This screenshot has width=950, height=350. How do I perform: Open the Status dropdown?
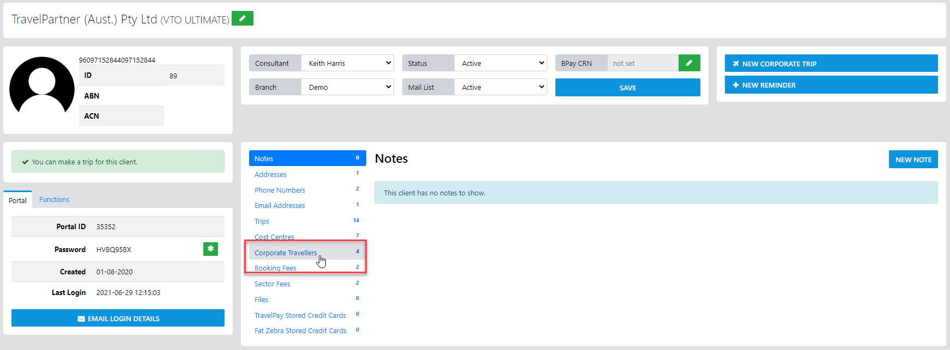500,63
